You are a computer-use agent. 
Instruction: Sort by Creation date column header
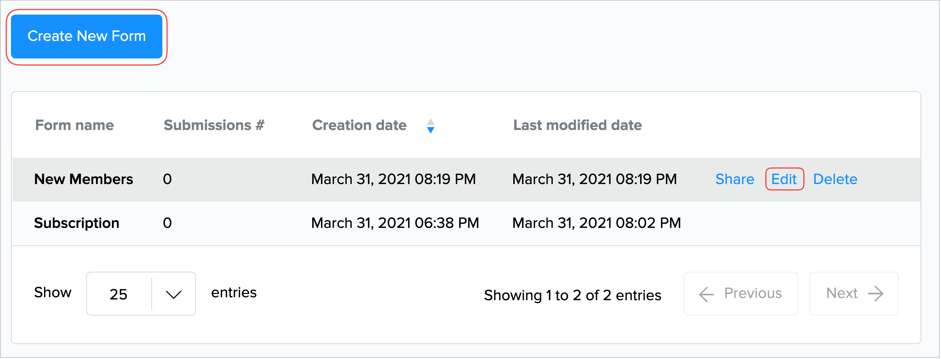tap(359, 125)
